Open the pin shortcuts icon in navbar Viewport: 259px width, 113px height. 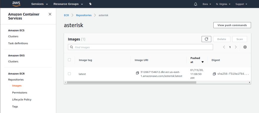pos(90,4)
